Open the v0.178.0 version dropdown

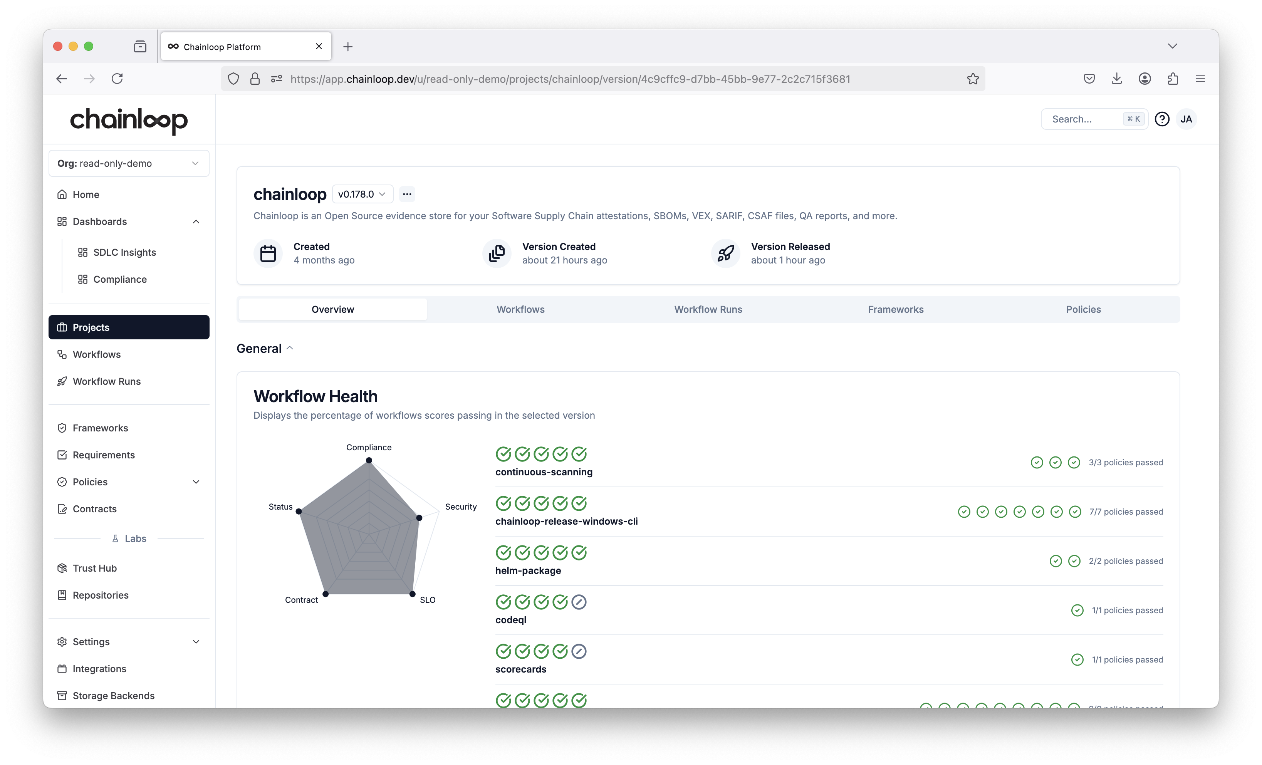(x=362, y=194)
